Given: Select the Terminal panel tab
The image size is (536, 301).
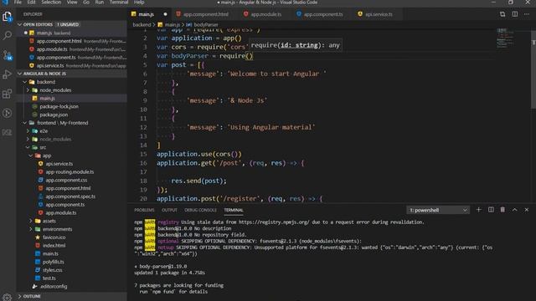Looking at the screenshot, I should coord(234,210).
